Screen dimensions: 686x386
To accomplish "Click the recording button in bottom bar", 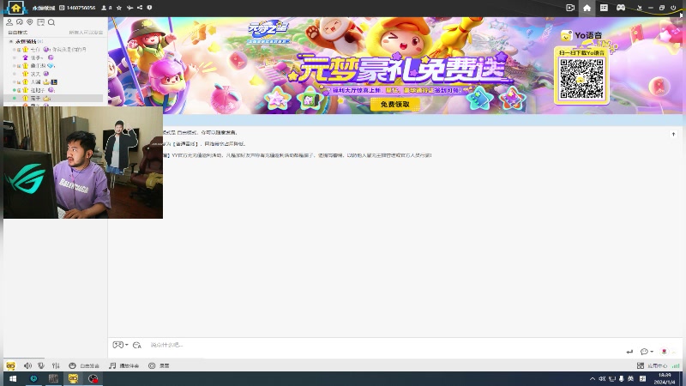I will [159, 365].
